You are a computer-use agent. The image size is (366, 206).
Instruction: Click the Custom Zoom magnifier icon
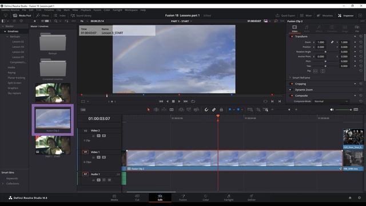click(265, 109)
